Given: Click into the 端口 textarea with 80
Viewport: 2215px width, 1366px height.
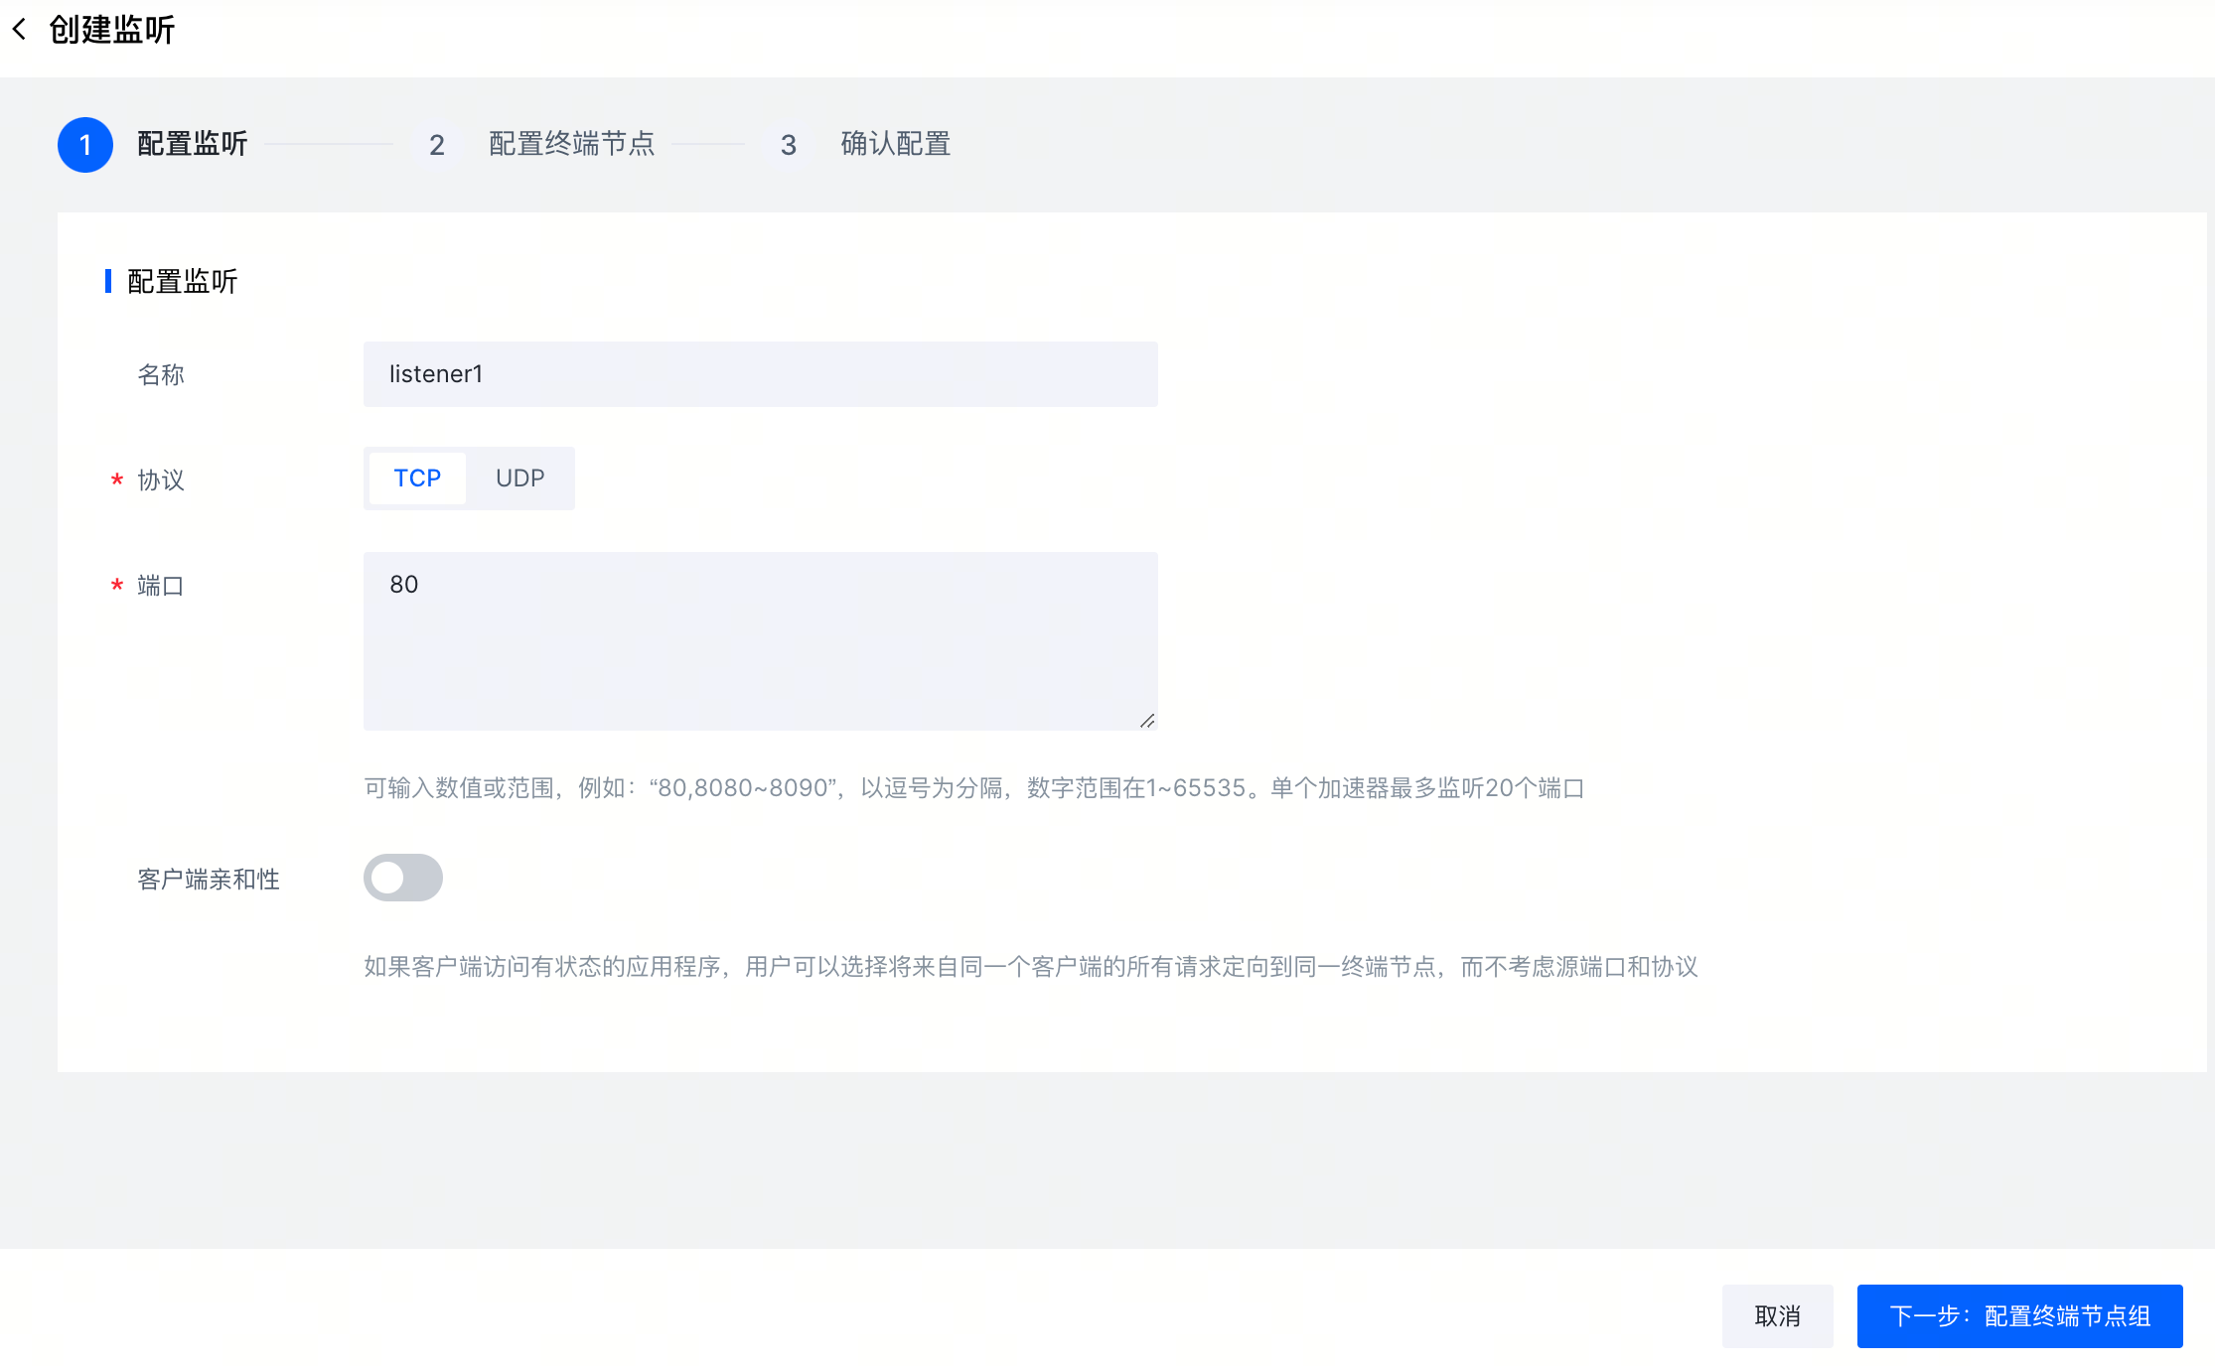Looking at the screenshot, I should pyautogui.click(x=760, y=640).
